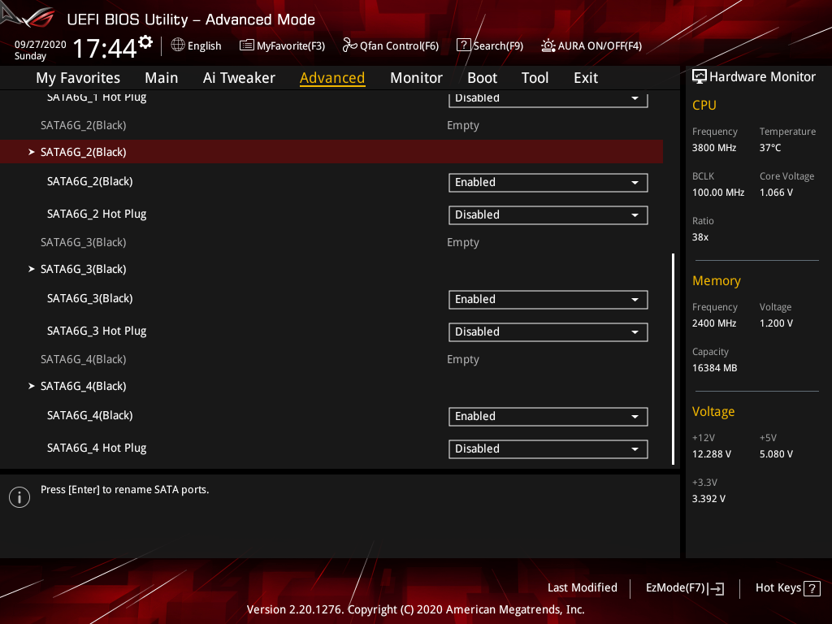
Task: Open SATA6G_2(Black) Enabled dropdown
Action: (x=548, y=183)
